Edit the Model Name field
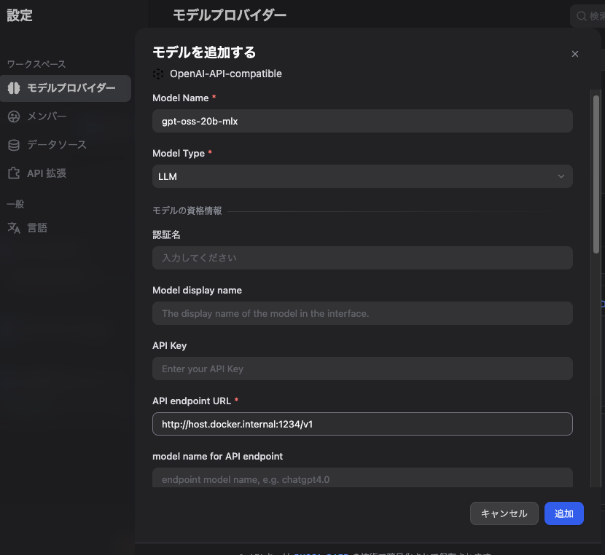Image resolution: width=605 pixels, height=555 pixels. 362,121
